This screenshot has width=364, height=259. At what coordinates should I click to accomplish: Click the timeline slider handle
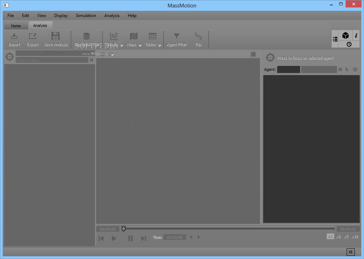(x=123, y=229)
